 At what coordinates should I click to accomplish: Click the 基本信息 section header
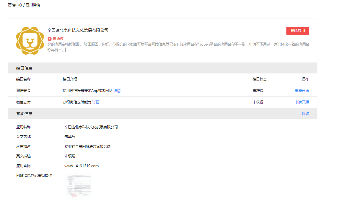point(162,113)
